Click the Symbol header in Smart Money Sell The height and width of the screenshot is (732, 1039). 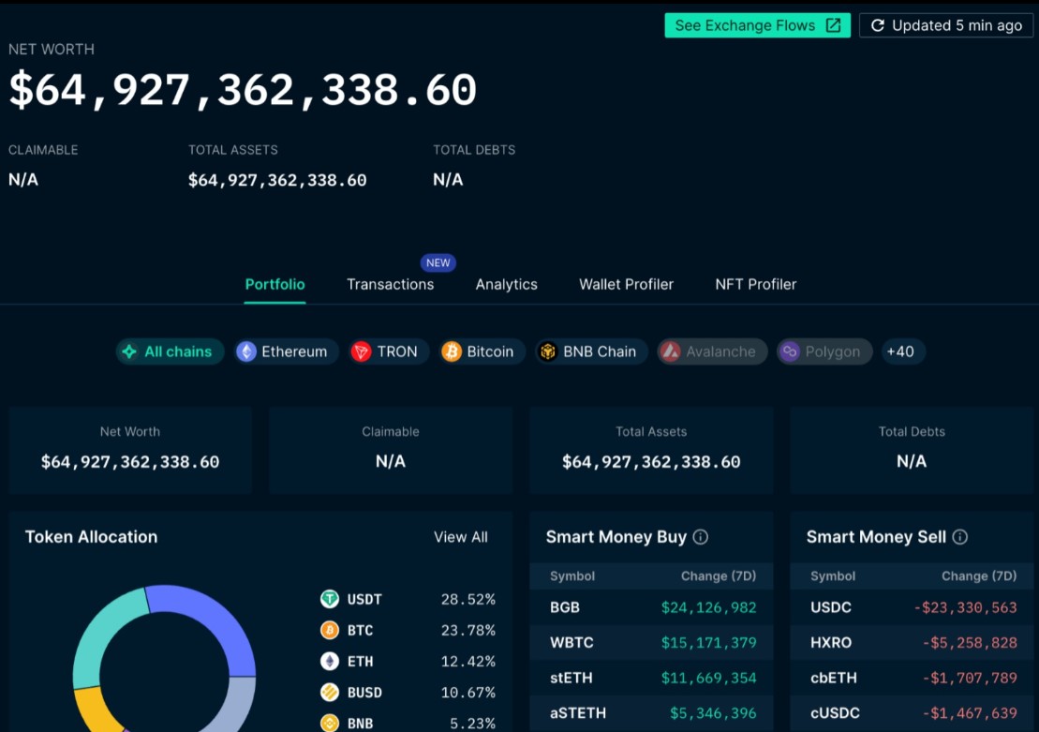coord(833,576)
